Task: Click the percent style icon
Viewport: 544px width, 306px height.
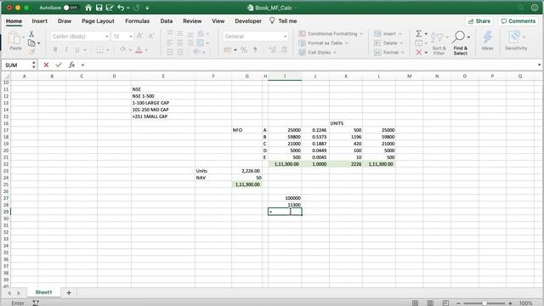Action: coord(244,50)
